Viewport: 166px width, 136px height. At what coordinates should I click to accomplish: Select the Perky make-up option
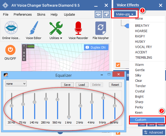pyautogui.click(x=147, y=107)
